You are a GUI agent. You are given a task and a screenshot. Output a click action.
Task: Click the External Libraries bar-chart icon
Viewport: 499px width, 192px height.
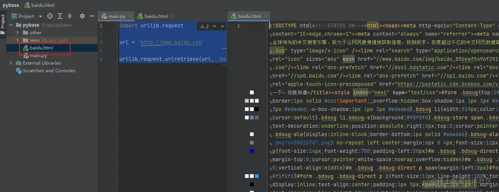[x=18, y=63]
